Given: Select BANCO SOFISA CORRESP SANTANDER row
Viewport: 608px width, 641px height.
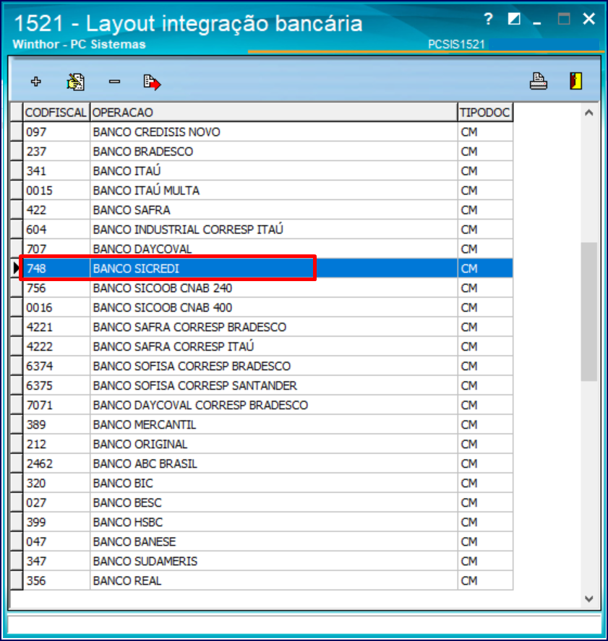Looking at the screenshot, I should [267, 385].
